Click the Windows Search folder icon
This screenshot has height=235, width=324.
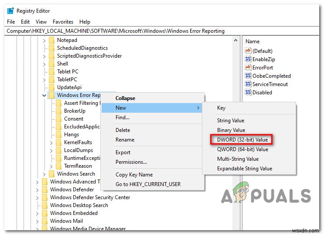click(x=51, y=174)
